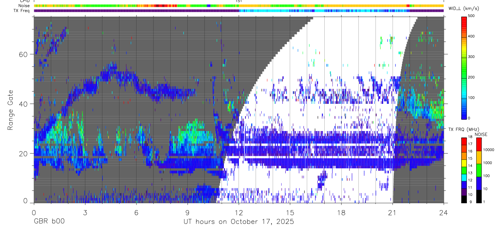Click the x-axis tick label '9'
Image resolution: width=499 pixels, height=230 pixels.
187,213
